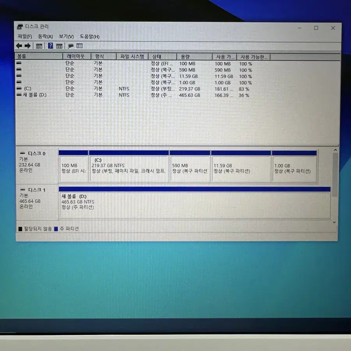
Task: Click the 디스크 1 disk icon
Action: [23, 190]
